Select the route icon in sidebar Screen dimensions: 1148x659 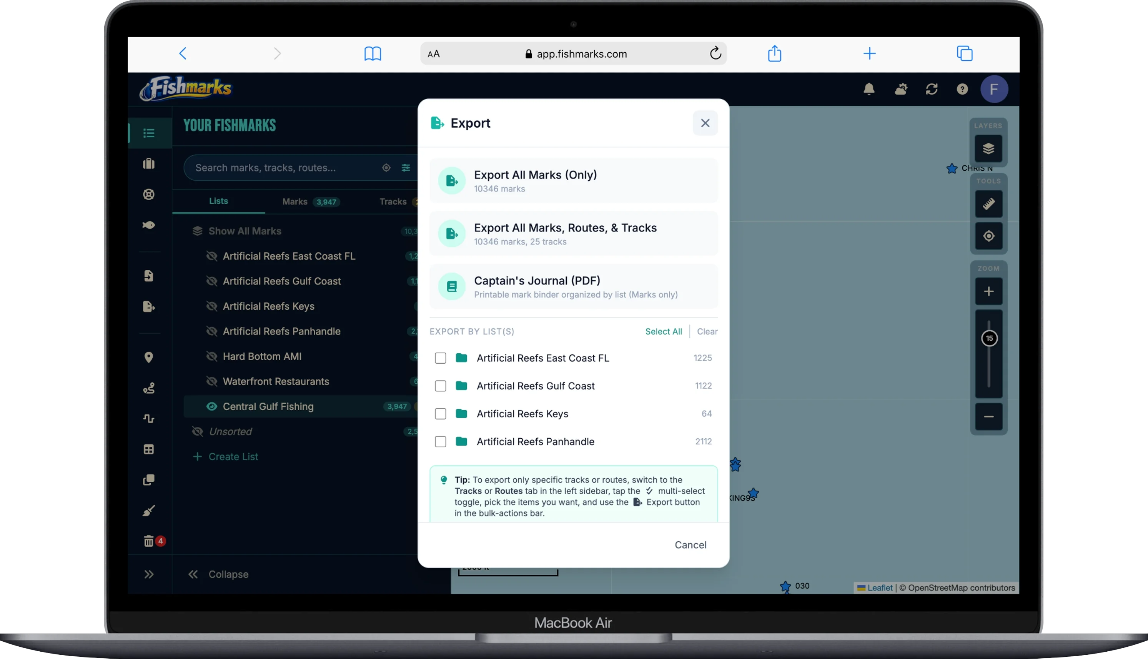pyautogui.click(x=149, y=388)
